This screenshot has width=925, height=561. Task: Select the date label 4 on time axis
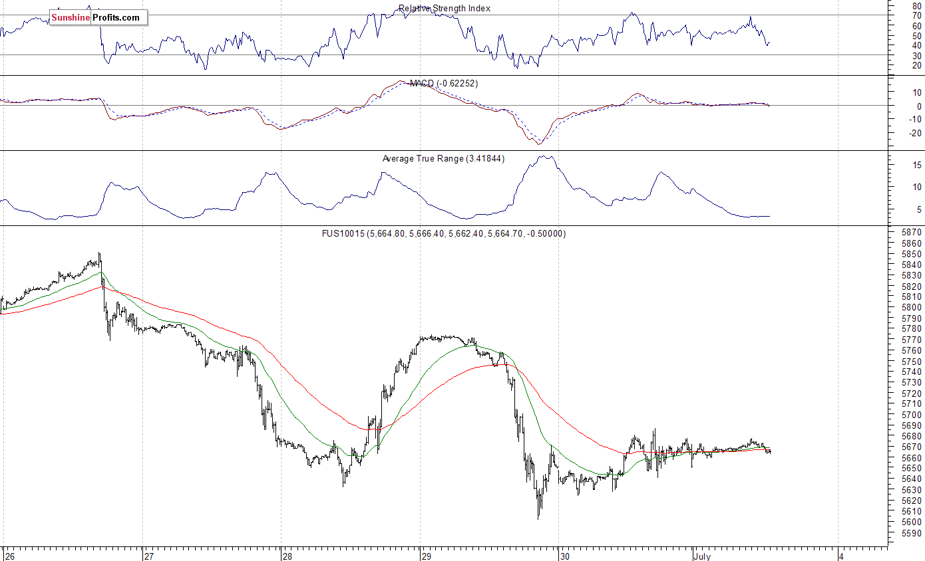point(842,556)
